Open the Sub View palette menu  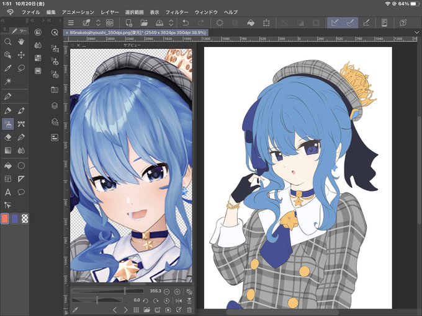73,45
